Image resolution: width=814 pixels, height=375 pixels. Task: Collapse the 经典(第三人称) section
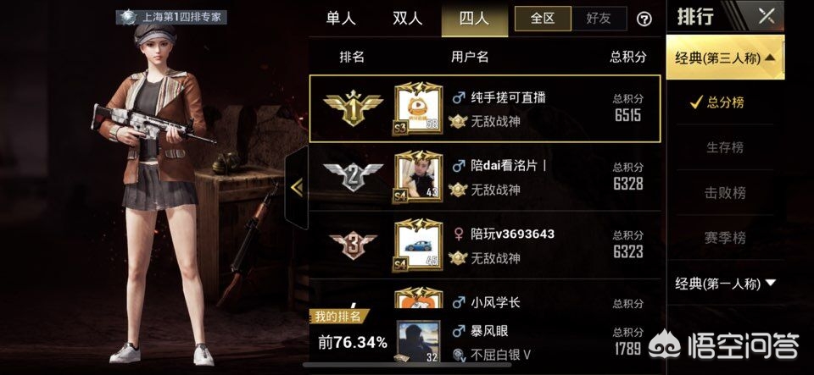tap(725, 58)
